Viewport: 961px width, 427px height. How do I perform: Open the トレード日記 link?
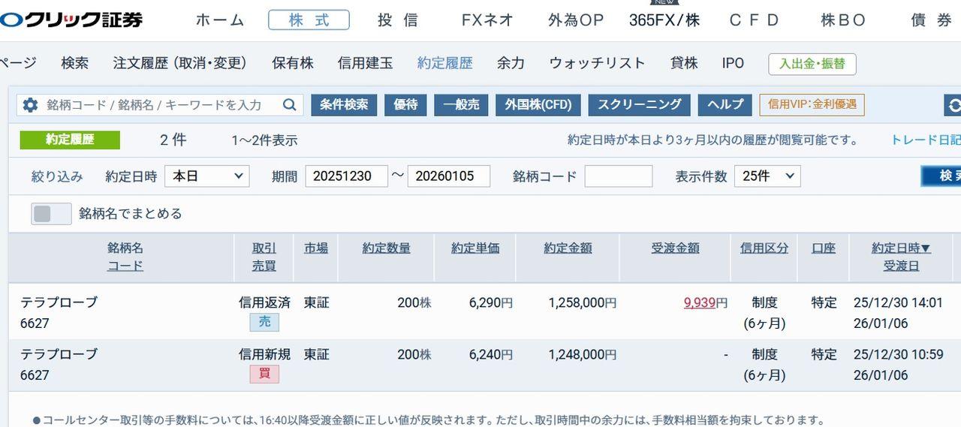coord(924,140)
